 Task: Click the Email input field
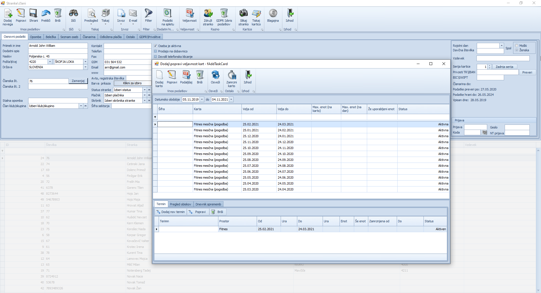[x=127, y=67]
